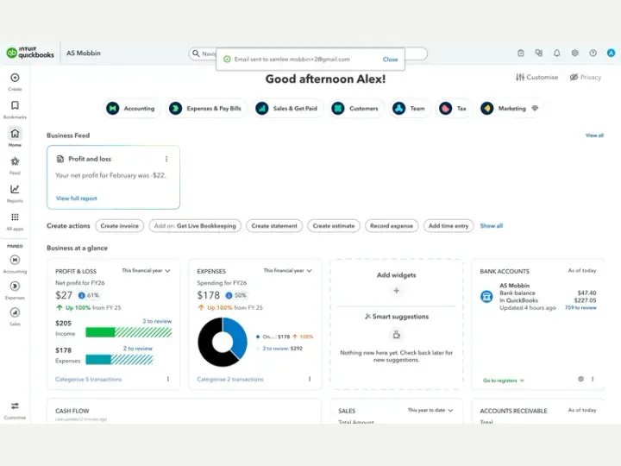The height and width of the screenshot is (466, 621).
Task: Click Categorise 2 transactions link
Action: pyautogui.click(x=230, y=379)
